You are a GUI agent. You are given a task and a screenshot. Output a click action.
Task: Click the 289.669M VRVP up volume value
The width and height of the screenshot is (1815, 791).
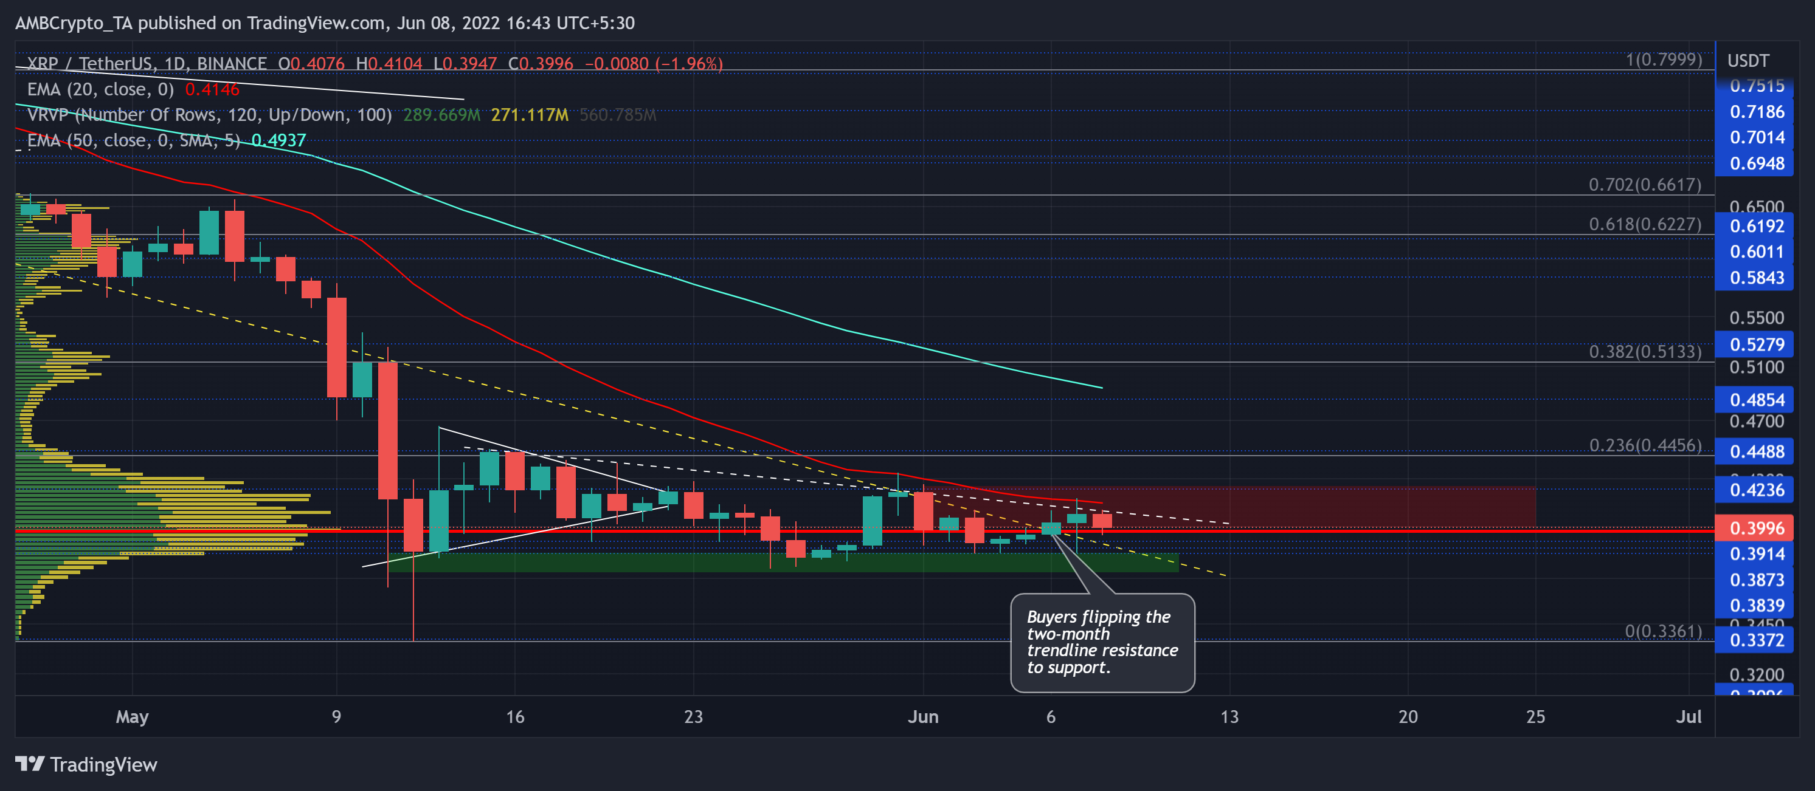click(x=442, y=115)
